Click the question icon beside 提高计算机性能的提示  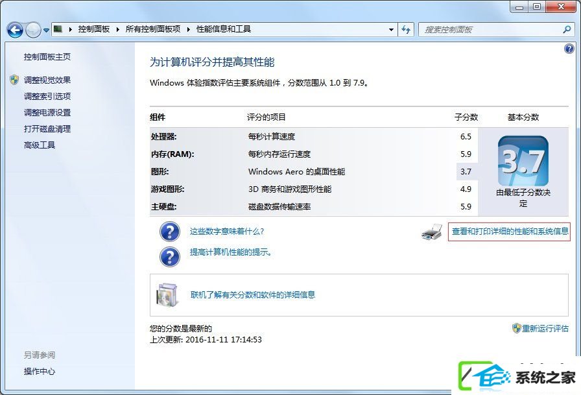170,256
